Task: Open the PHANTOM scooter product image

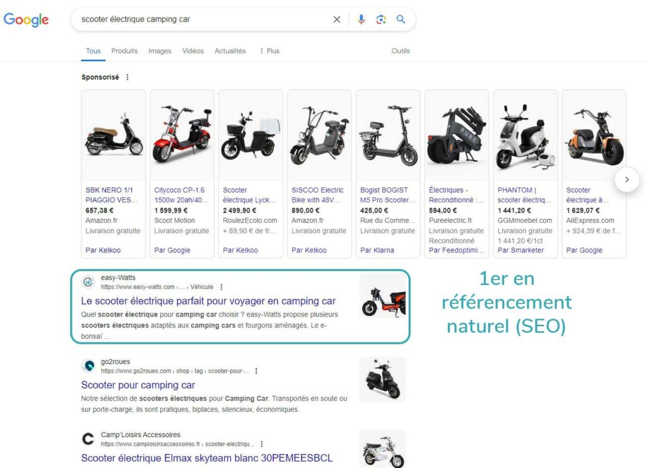Action: point(526,136)
